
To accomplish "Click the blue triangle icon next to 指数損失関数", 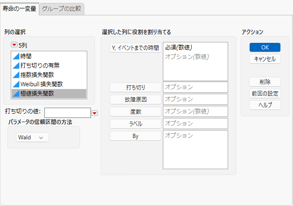I will 16,75.
